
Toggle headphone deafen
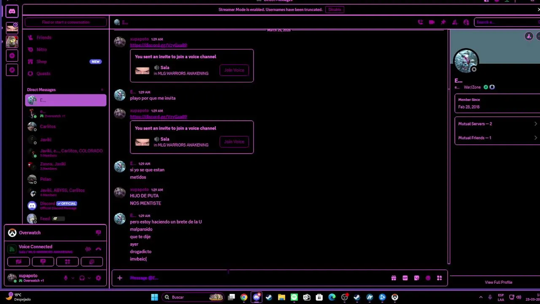pyautogui.click(x=82, y=278)
